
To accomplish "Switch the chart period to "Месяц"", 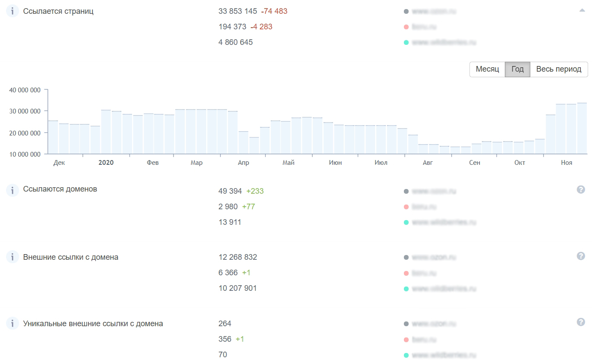I will pyautogui.click(x=487, y=69).
